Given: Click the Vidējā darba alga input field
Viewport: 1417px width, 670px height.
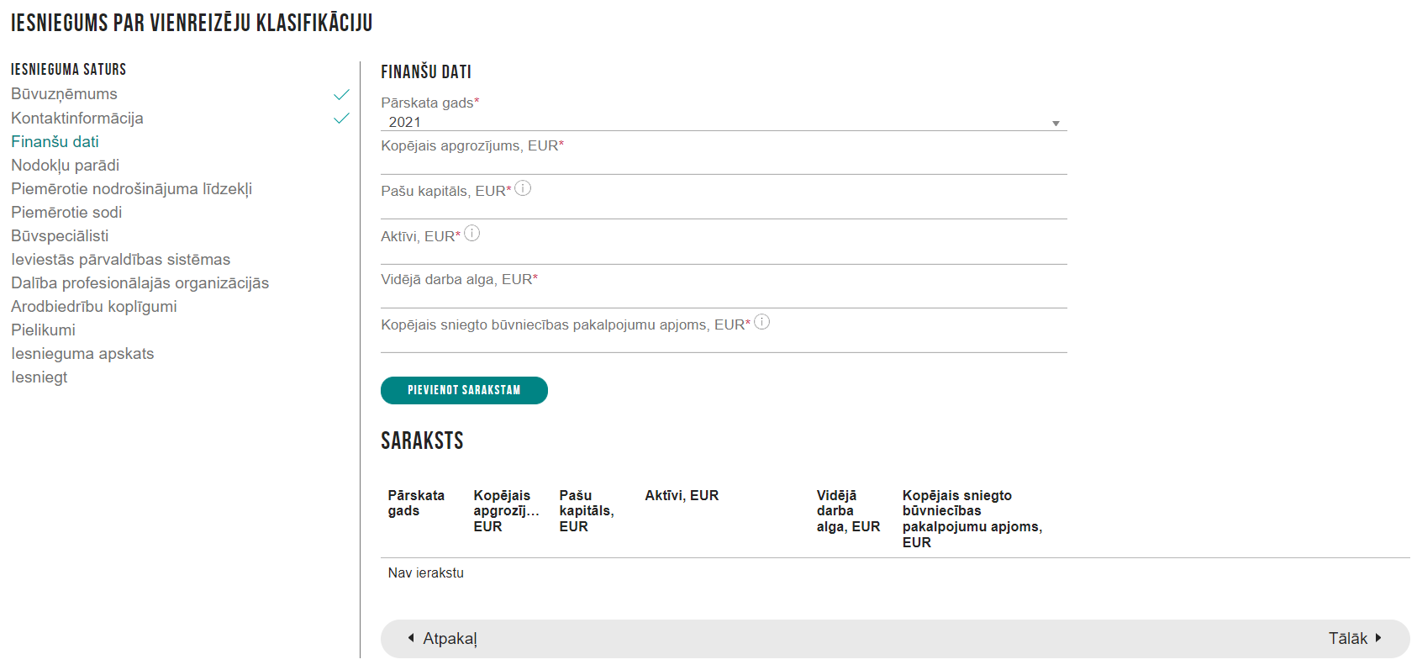Looking at the screenshot, I should [x=724, y=298].
